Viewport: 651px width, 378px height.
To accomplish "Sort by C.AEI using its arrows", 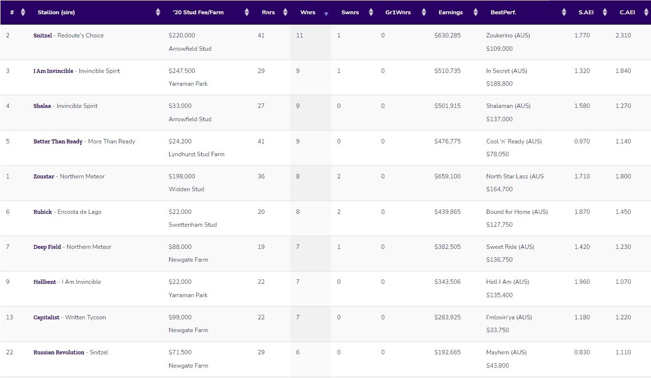I will (646, 12).
